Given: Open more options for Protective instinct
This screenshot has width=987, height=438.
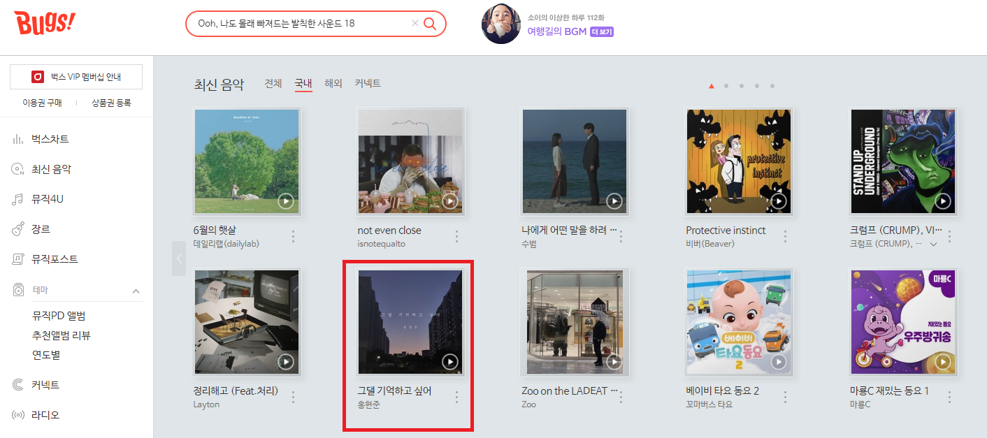Looking at the screenshot, I should pos(786,236).
